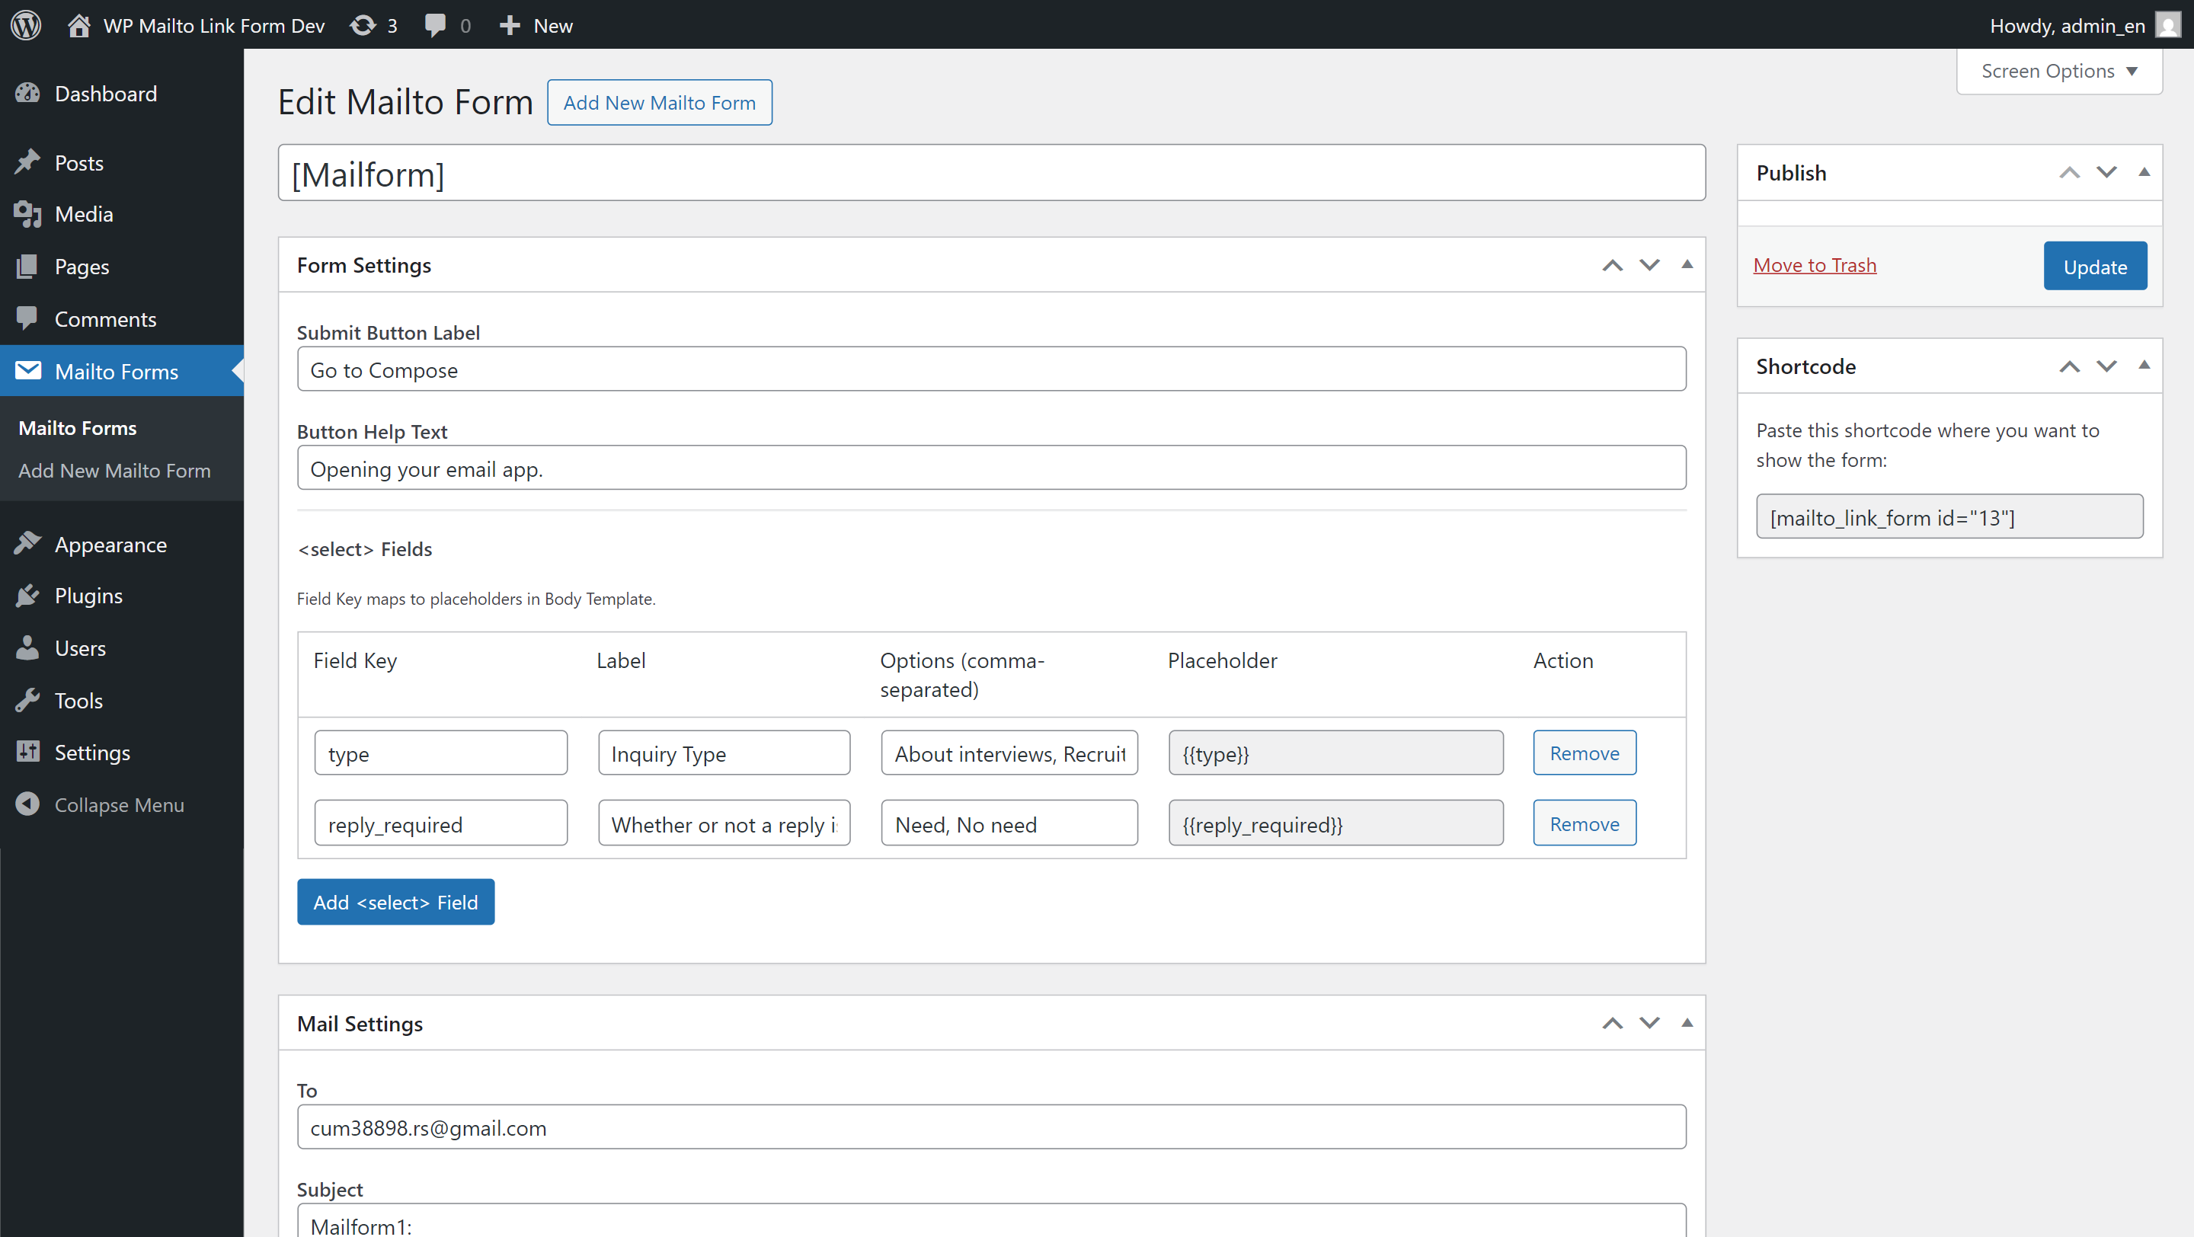Image resolution: width=2194 pixels, height=1237 pixels.
Task: Click the admin_en avatar icon
Action: pos(2167,24)
